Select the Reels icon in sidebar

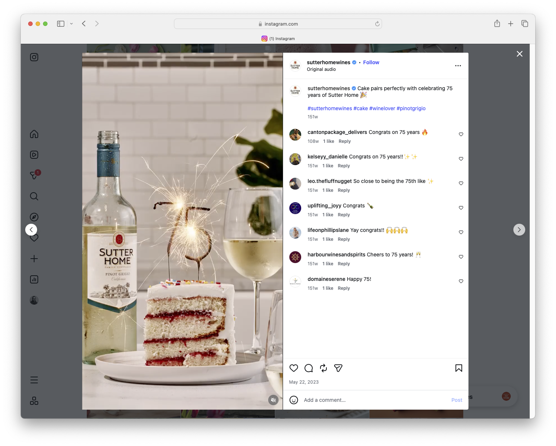click(x=34, y=155)
